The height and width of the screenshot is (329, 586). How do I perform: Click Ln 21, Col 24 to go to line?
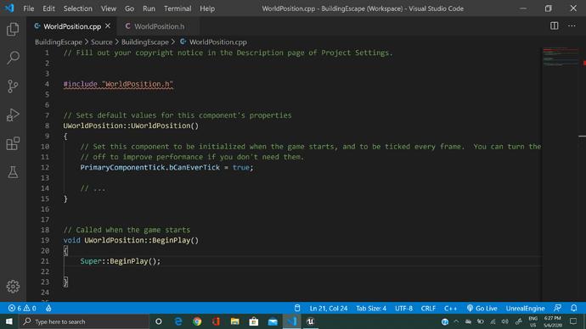(x=329, y=308)
